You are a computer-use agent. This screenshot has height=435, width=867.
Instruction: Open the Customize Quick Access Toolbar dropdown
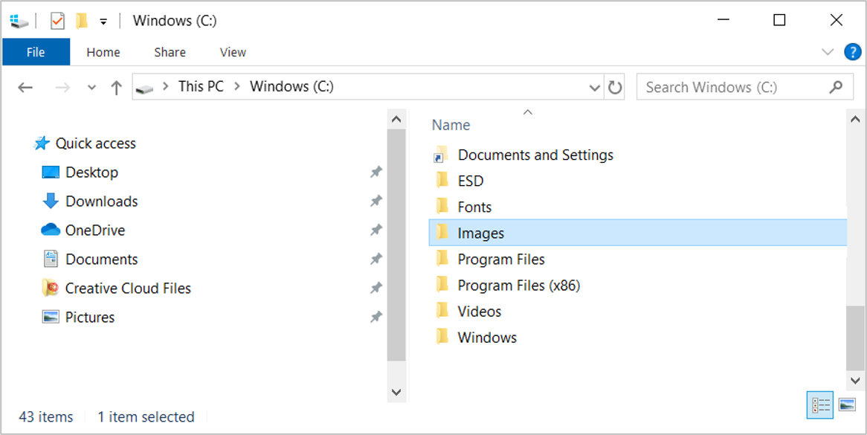103,22
